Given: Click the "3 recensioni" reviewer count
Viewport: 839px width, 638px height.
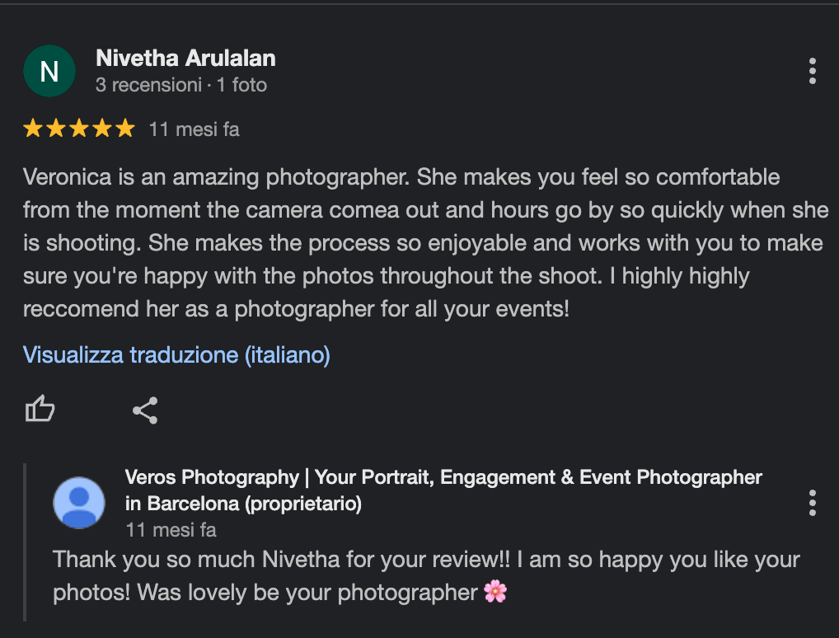Looking at the screenshot, I should [148, 85].
